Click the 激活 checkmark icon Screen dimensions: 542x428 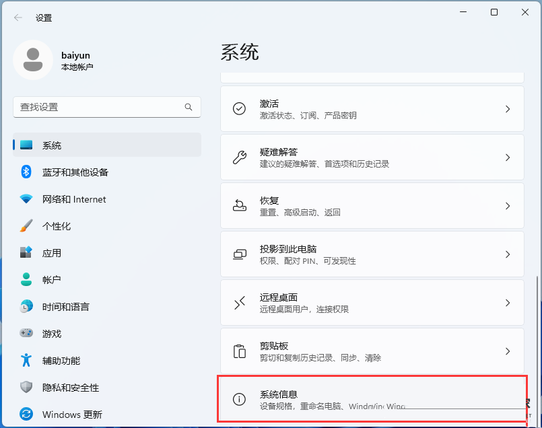[239, 108]
